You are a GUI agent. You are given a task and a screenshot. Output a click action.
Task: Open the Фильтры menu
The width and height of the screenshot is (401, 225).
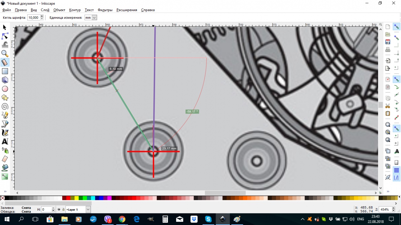pos(105,10)
